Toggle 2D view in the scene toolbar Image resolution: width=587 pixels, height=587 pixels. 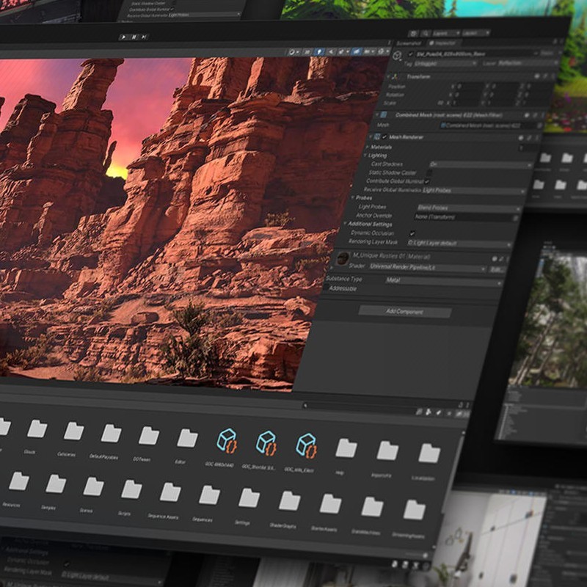307,51
